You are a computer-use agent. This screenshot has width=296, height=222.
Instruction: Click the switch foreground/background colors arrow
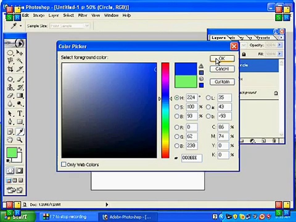tap(20, 149)
